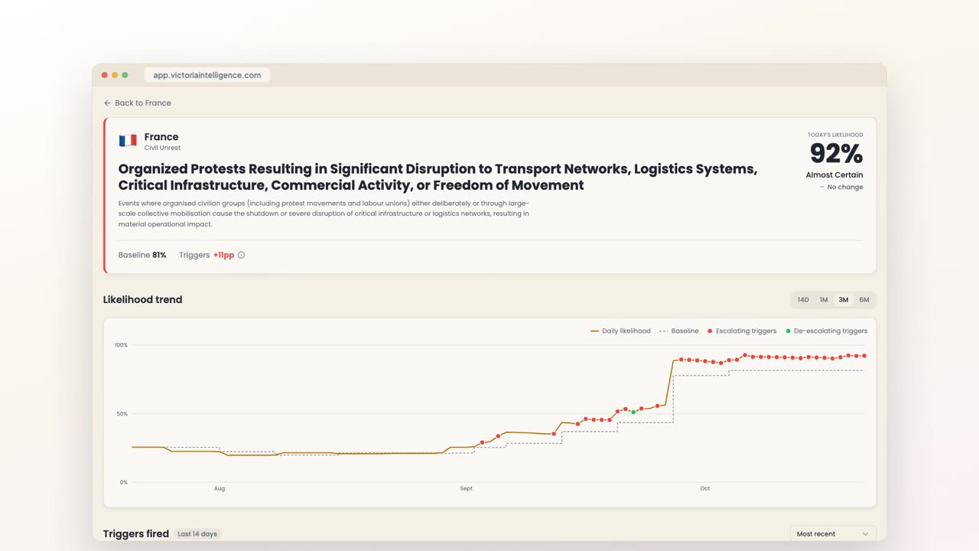This screenshot has width=979, height=551.
Task: Select the Civil Unrest category label
Action: click(162, 148)
